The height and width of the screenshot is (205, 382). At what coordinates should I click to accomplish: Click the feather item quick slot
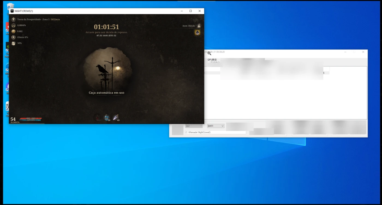point(116,118)
